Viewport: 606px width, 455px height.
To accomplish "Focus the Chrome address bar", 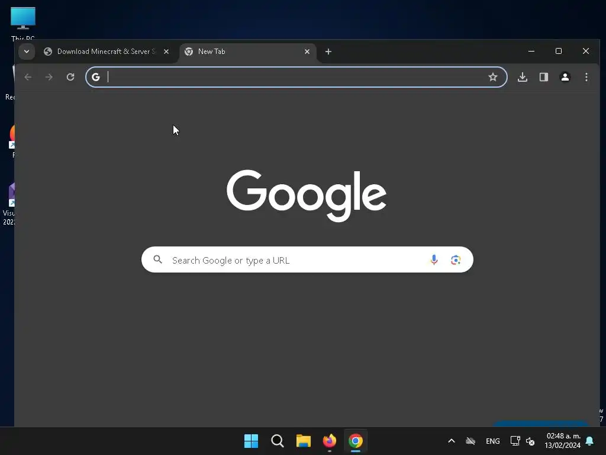I will [296, 77].
